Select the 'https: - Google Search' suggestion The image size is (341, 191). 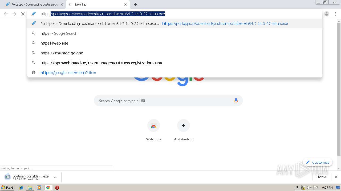pyautogui.click(x=175, y=33)
